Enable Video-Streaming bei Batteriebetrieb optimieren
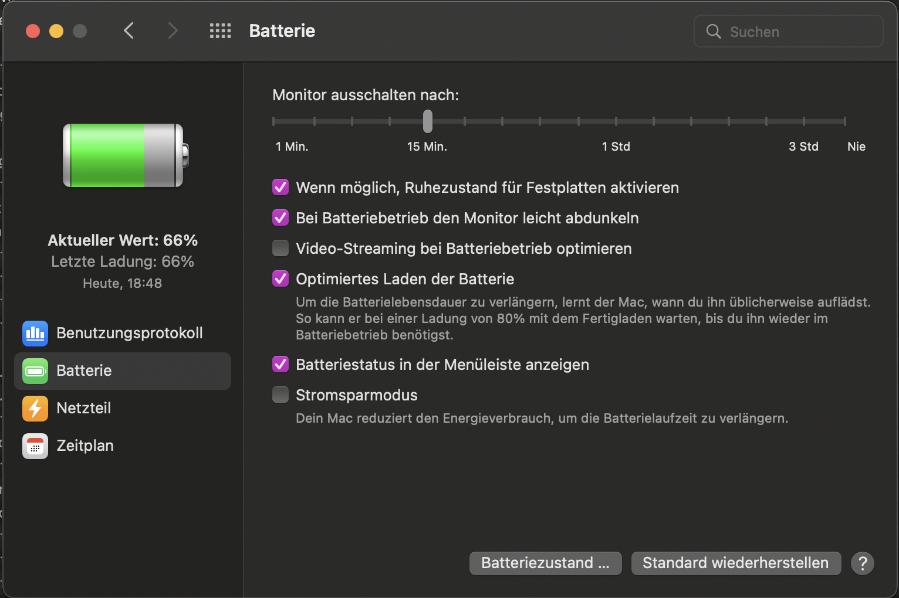 (280, 249)
